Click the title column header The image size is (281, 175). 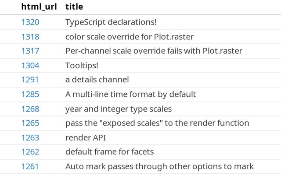tap(74, 7)
